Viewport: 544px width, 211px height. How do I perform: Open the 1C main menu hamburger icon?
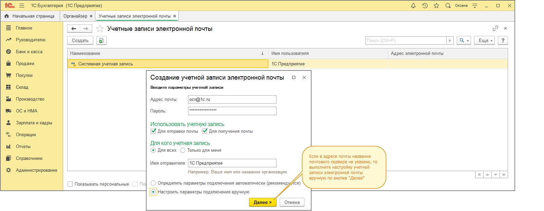[x=22, y=5]
